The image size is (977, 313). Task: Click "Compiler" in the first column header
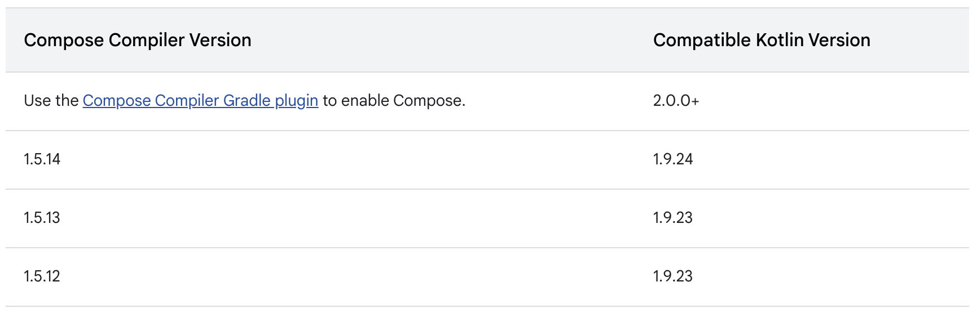pyautogui.click(x=147, y=40)
